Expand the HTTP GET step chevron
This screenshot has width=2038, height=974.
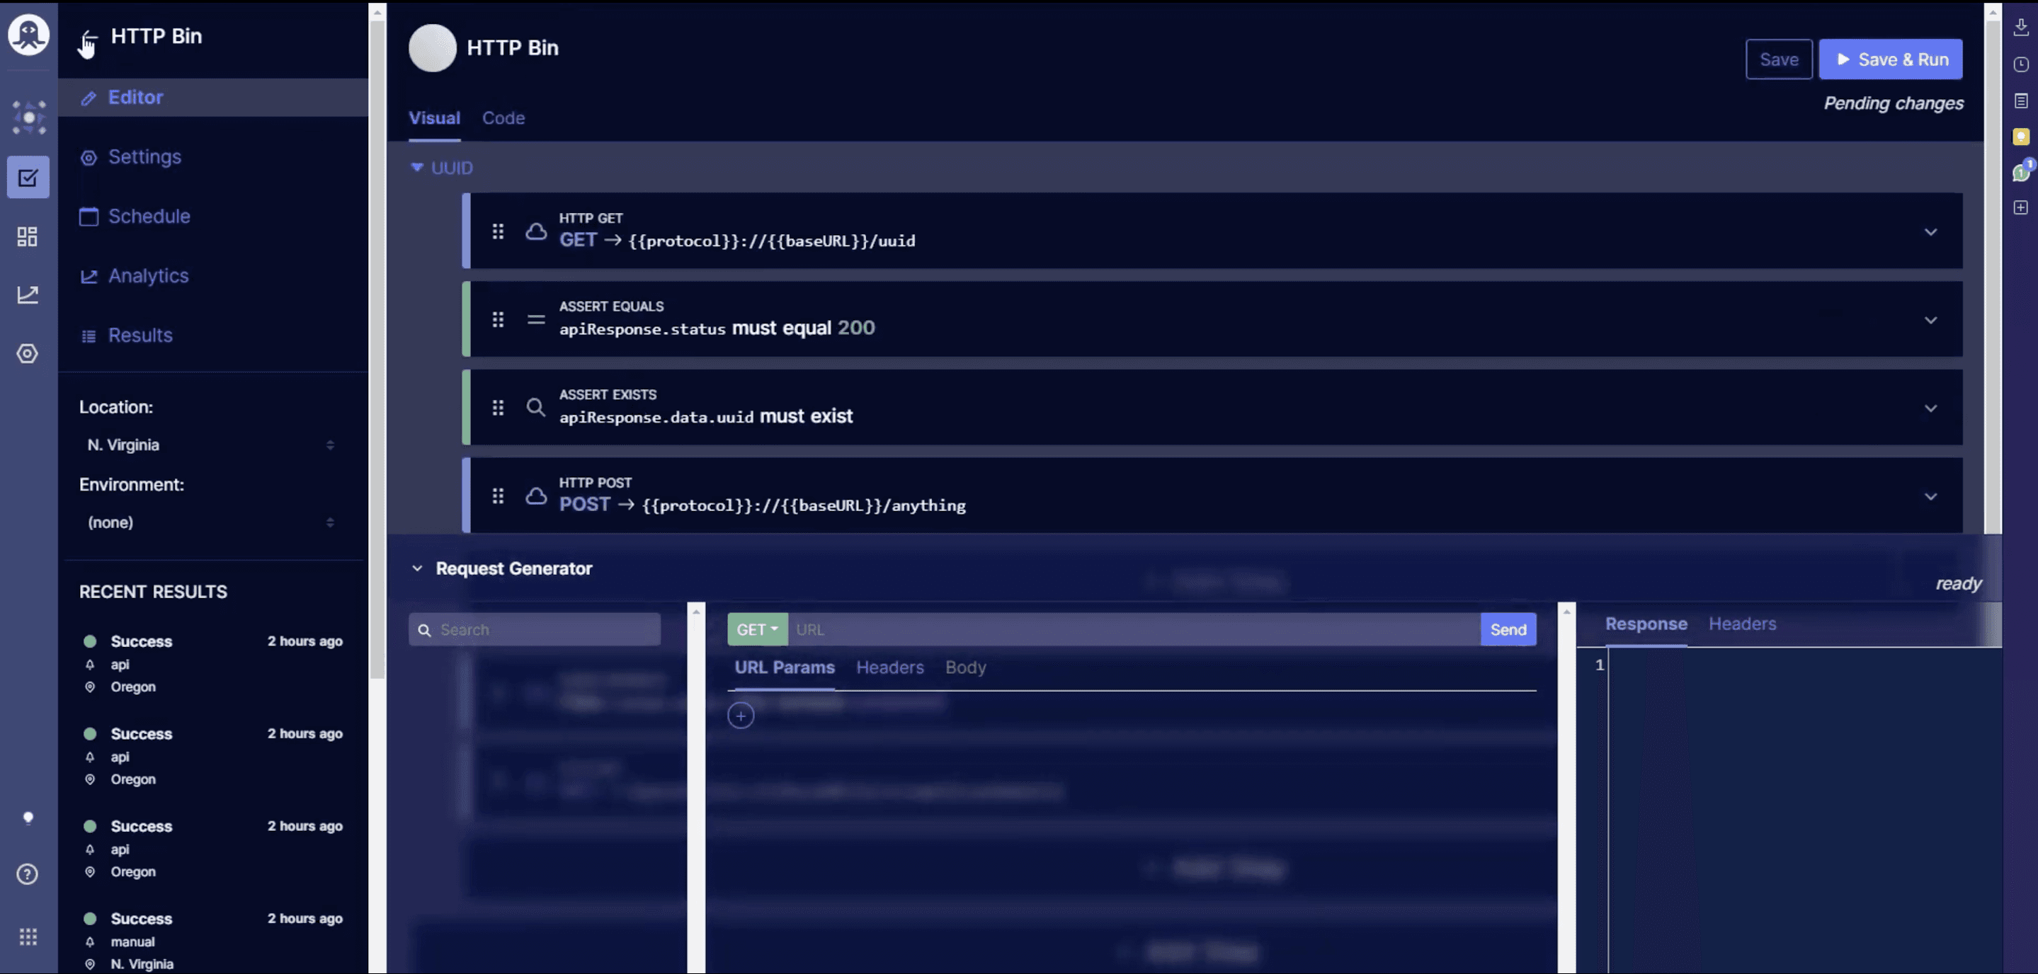pos(1930,231)
